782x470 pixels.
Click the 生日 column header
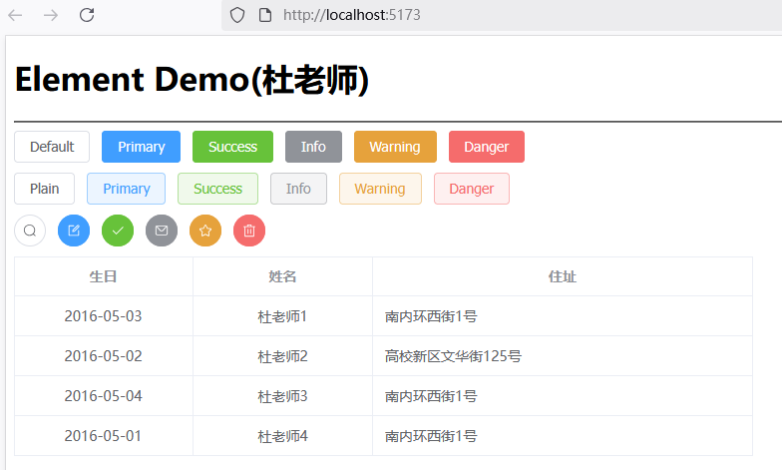103,276
